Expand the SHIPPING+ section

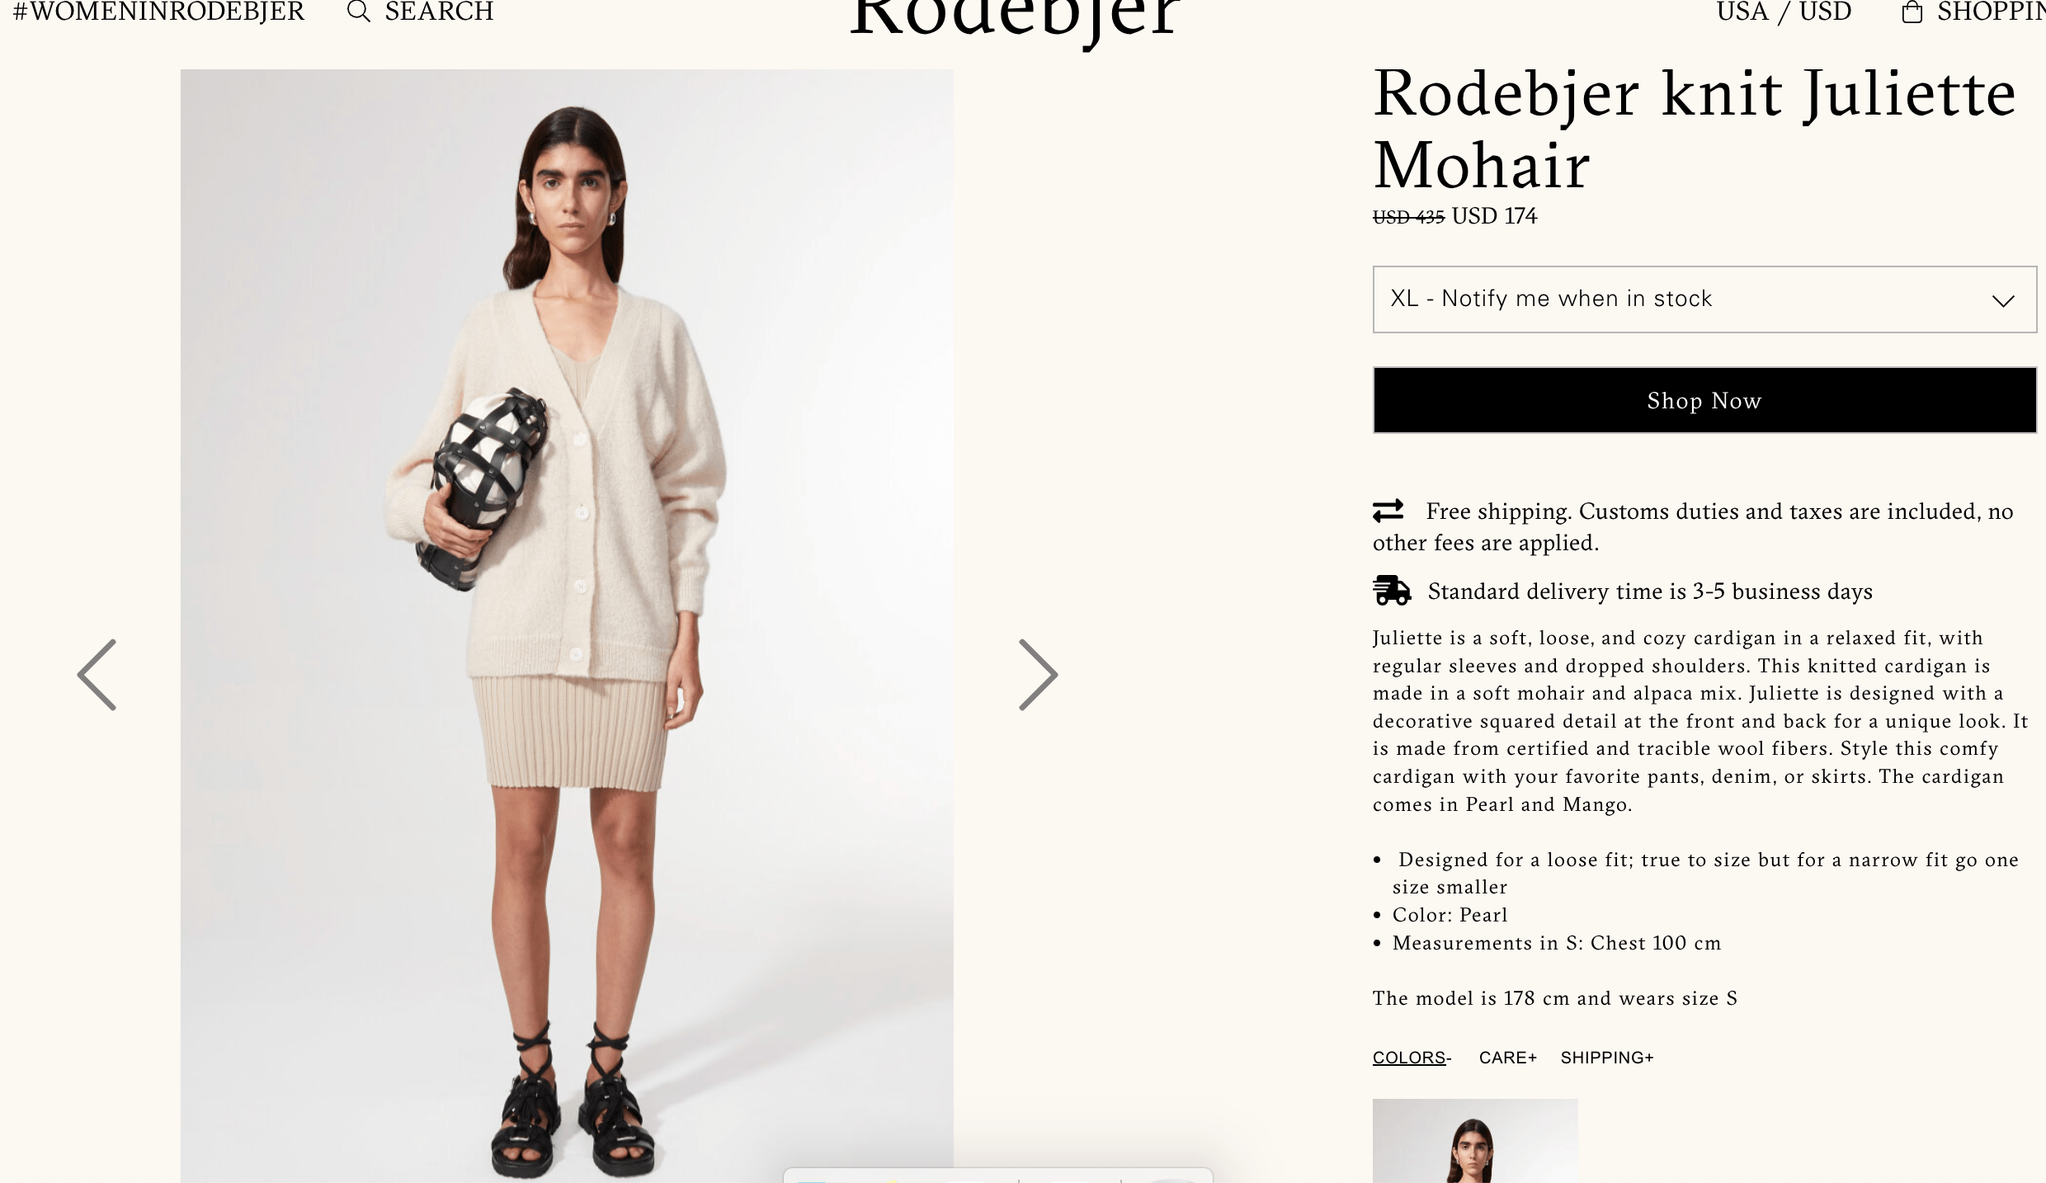pyautogui.click(x=1607, y=1058)
